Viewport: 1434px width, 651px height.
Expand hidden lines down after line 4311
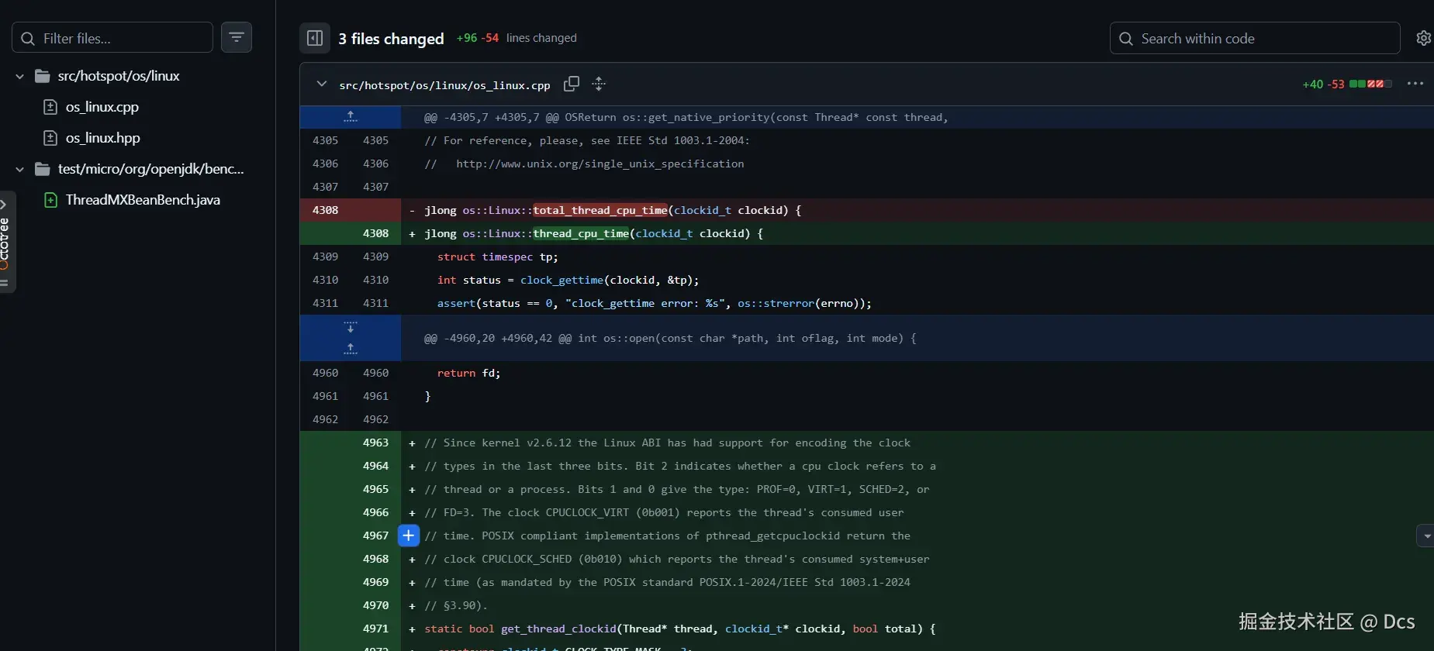[351, 328]
